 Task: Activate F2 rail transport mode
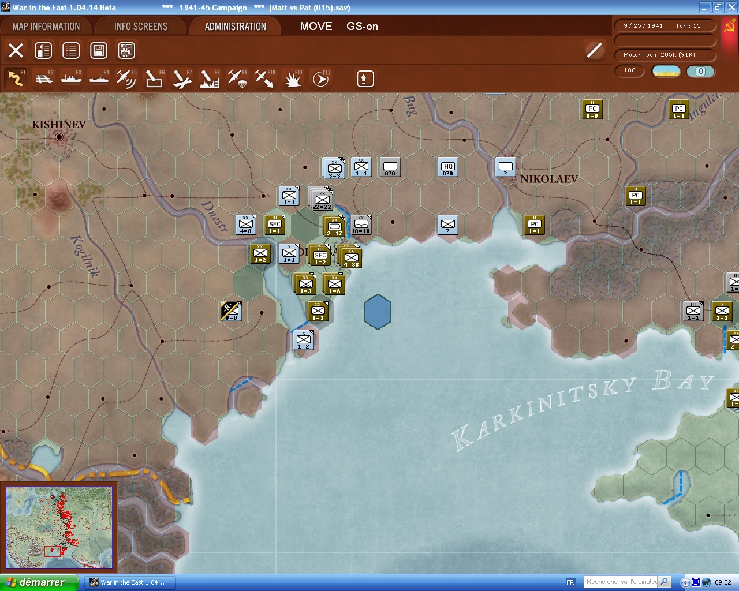click(43, 78)
